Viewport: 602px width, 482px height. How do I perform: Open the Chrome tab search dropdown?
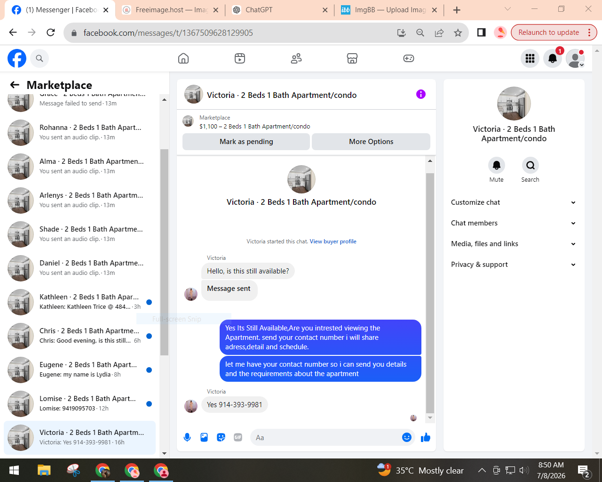(x=507, y=9)
